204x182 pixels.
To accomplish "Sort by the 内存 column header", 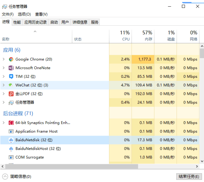I will 143,36.
